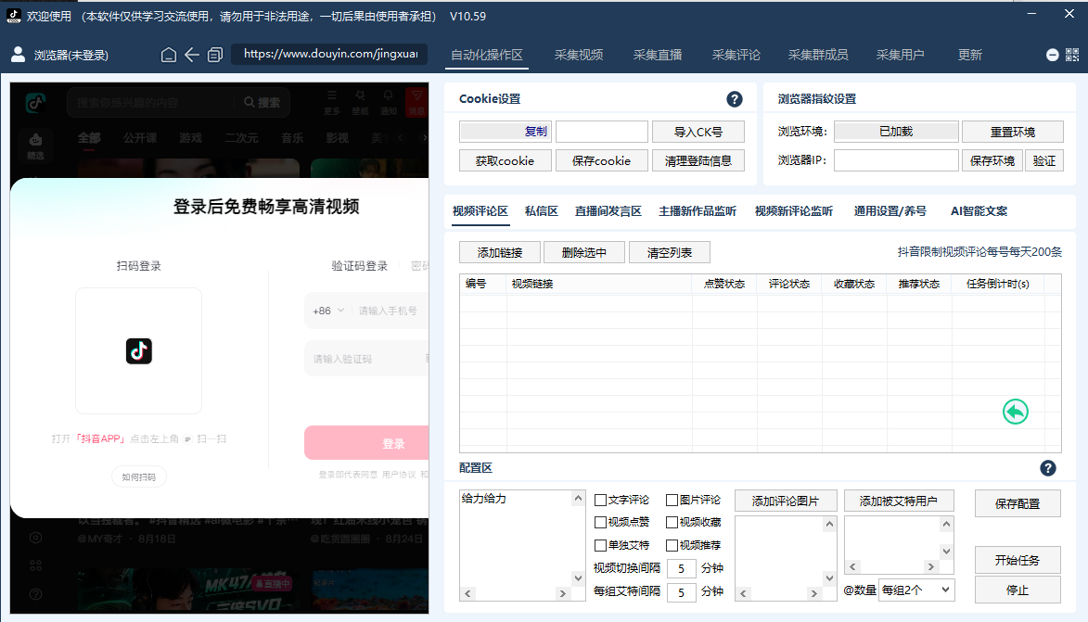Click the QR code icon in title bar
The height and width of the screenshot is (622, 1088).
[1072, 55]
